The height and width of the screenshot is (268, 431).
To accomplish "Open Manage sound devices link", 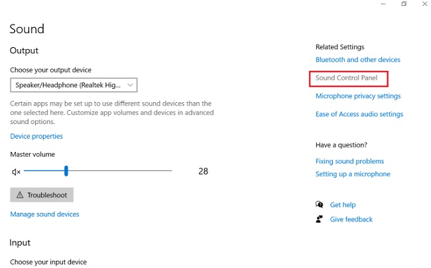I will pos(44,214).
